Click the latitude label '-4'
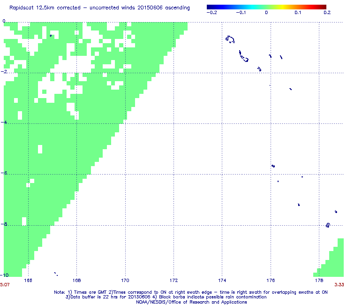 (4, 122)
